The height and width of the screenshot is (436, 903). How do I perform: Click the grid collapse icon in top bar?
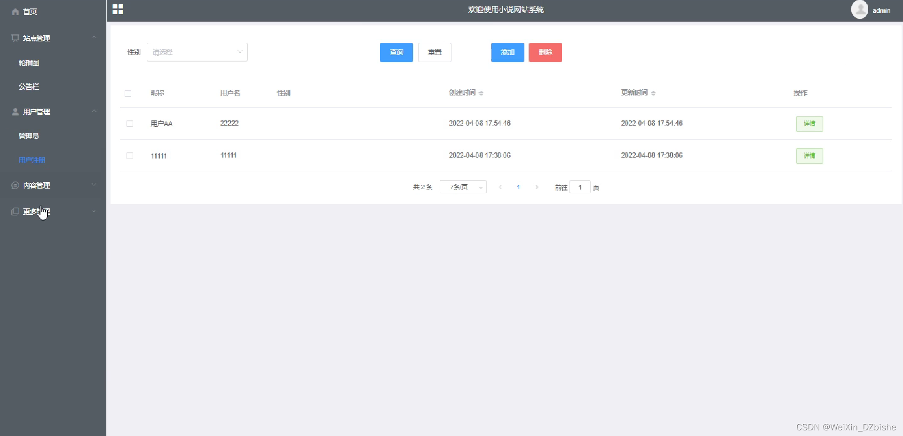(x=118, y=9)
